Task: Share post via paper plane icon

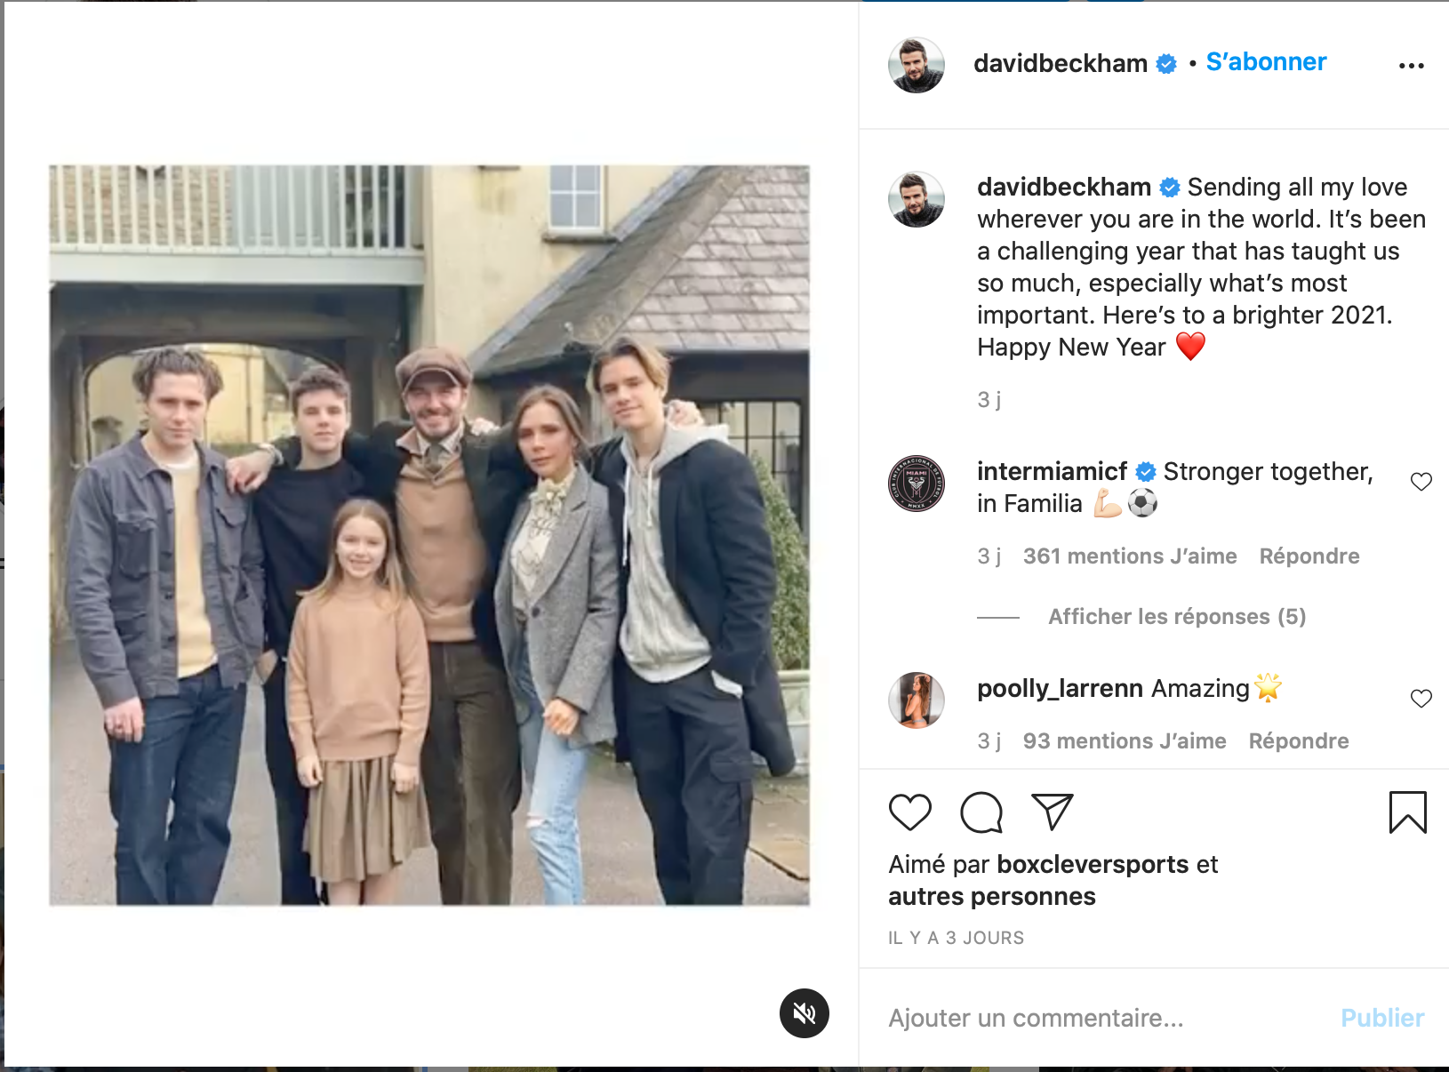Action: [1053, 811]
